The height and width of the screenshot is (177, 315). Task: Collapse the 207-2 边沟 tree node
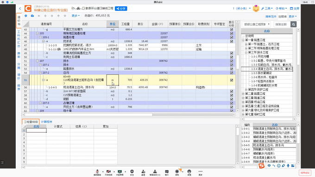pyautogui.click(x=40, y=73)
